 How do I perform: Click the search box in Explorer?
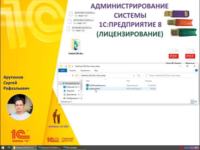[169, 76]
